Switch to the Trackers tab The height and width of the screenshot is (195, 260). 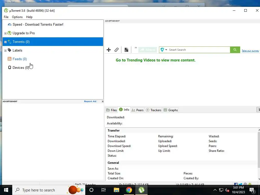[x=153, y=110]
